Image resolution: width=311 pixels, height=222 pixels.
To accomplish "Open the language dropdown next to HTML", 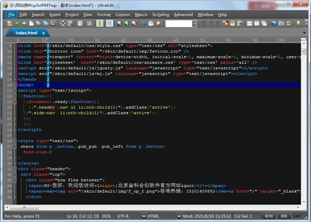I will pyautogui.click(x=179, y=216).
